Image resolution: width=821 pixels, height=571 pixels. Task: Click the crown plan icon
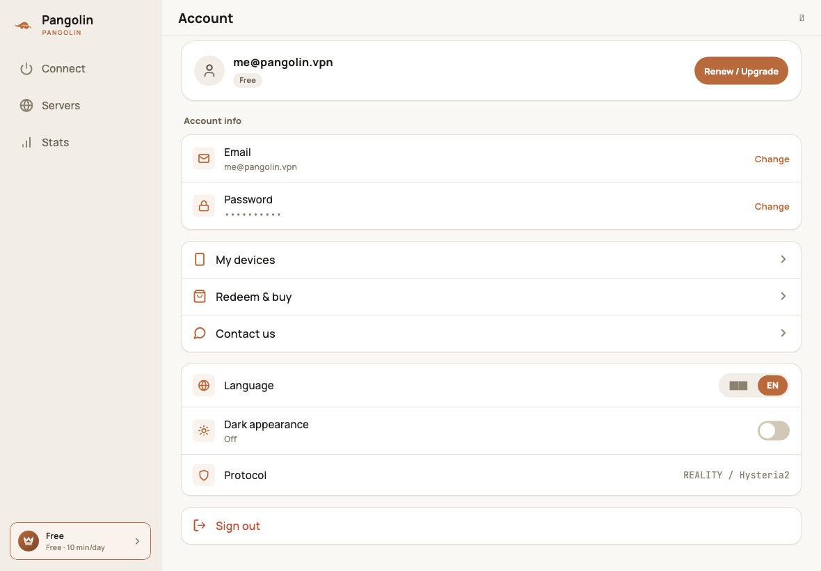[x=29, y=541]
